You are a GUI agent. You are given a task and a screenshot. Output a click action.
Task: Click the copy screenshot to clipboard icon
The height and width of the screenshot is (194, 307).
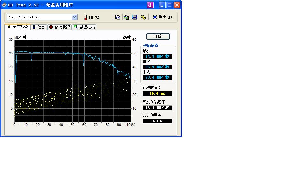pyautogui.click(x=126, y=17)
